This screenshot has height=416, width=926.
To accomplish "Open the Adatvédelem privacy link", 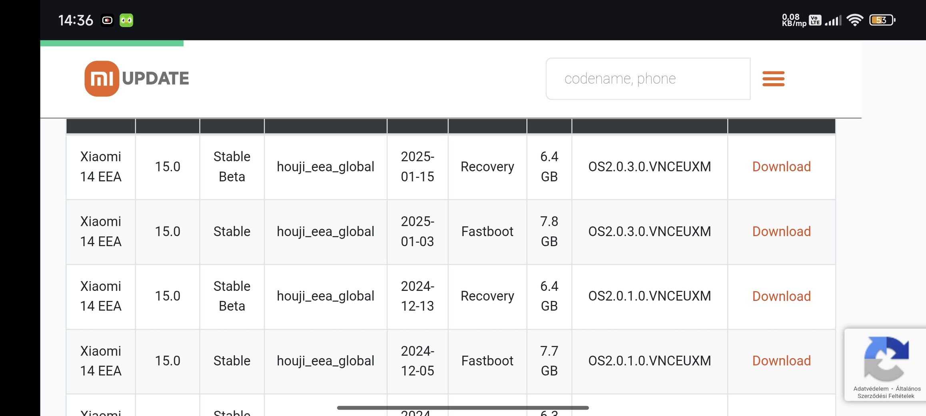I will [871, 389].
